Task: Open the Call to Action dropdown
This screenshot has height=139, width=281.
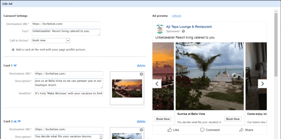Action: pos(68,40)
